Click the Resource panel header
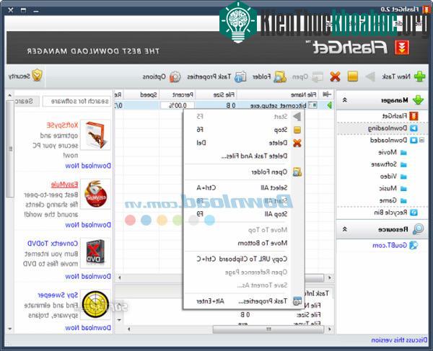This screenshot has height=351, width=433. click(x=382, y=229)
